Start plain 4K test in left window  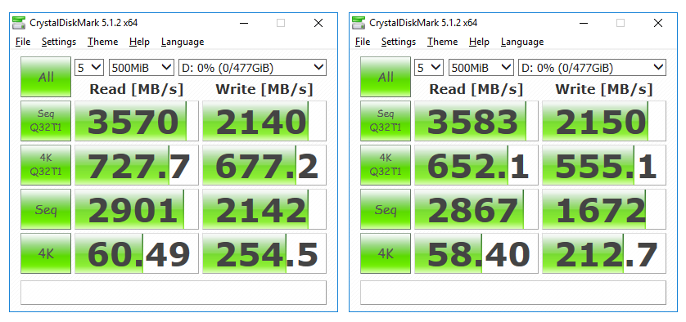click(x=46, y=253)
